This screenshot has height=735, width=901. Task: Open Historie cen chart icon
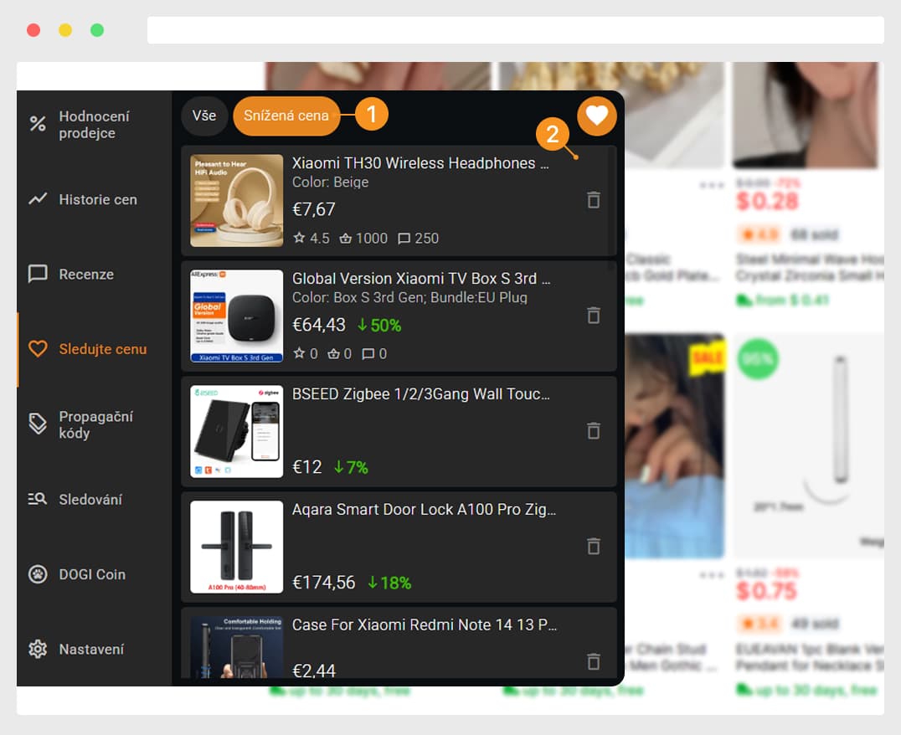[38, 199]
